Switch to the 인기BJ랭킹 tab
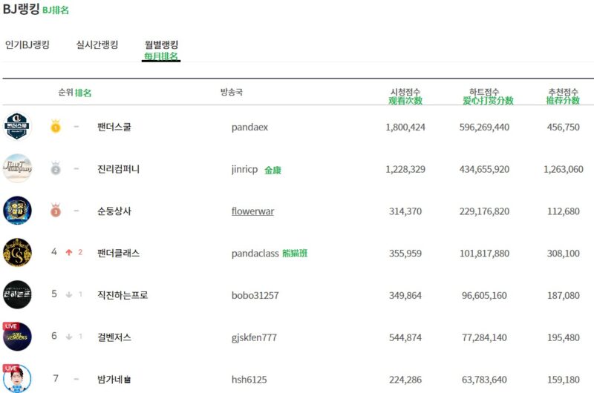Screen dimensions: 594x393 tap(27, 44)
